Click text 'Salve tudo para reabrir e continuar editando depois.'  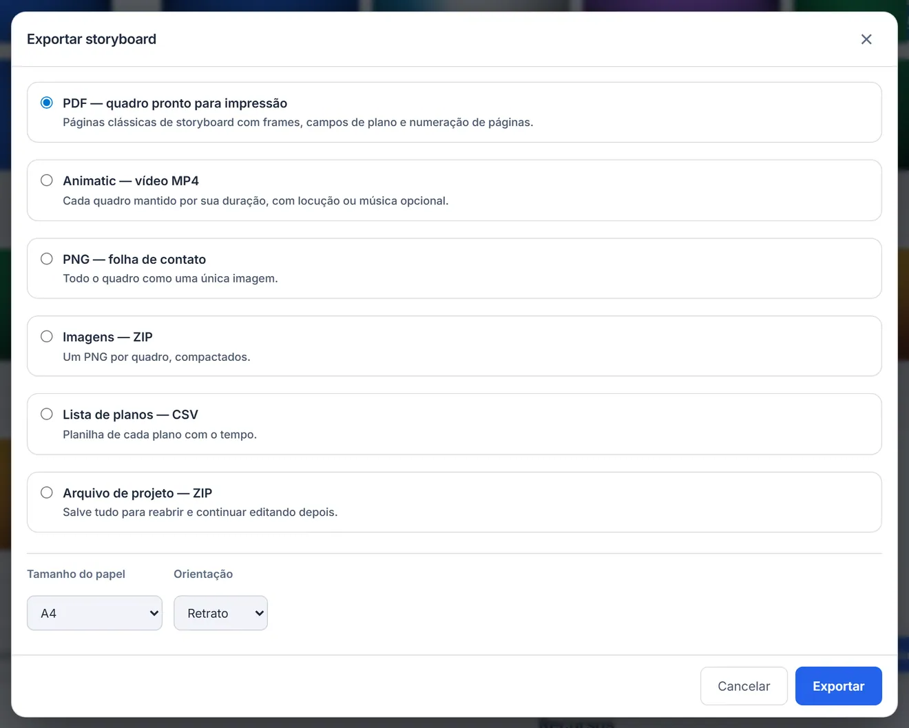[200, 512]
